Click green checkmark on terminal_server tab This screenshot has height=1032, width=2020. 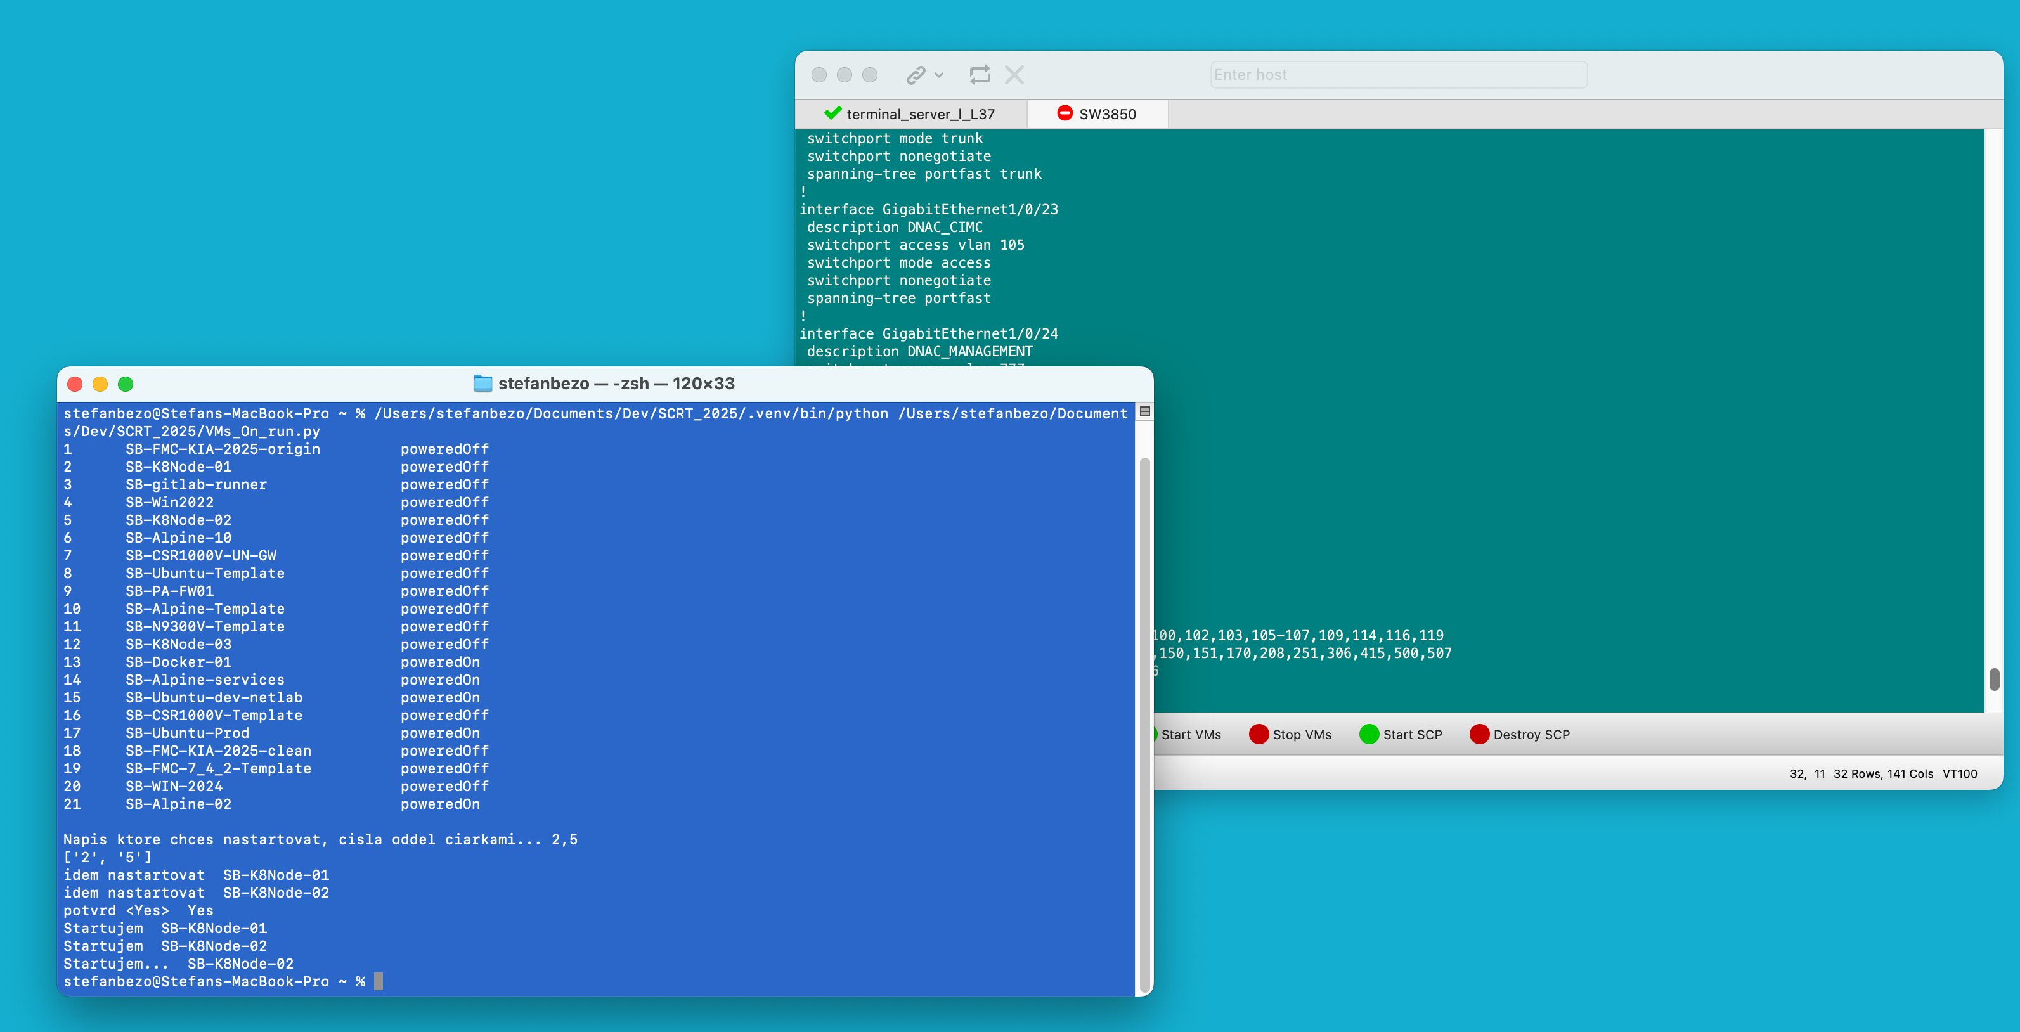[832, 113]
